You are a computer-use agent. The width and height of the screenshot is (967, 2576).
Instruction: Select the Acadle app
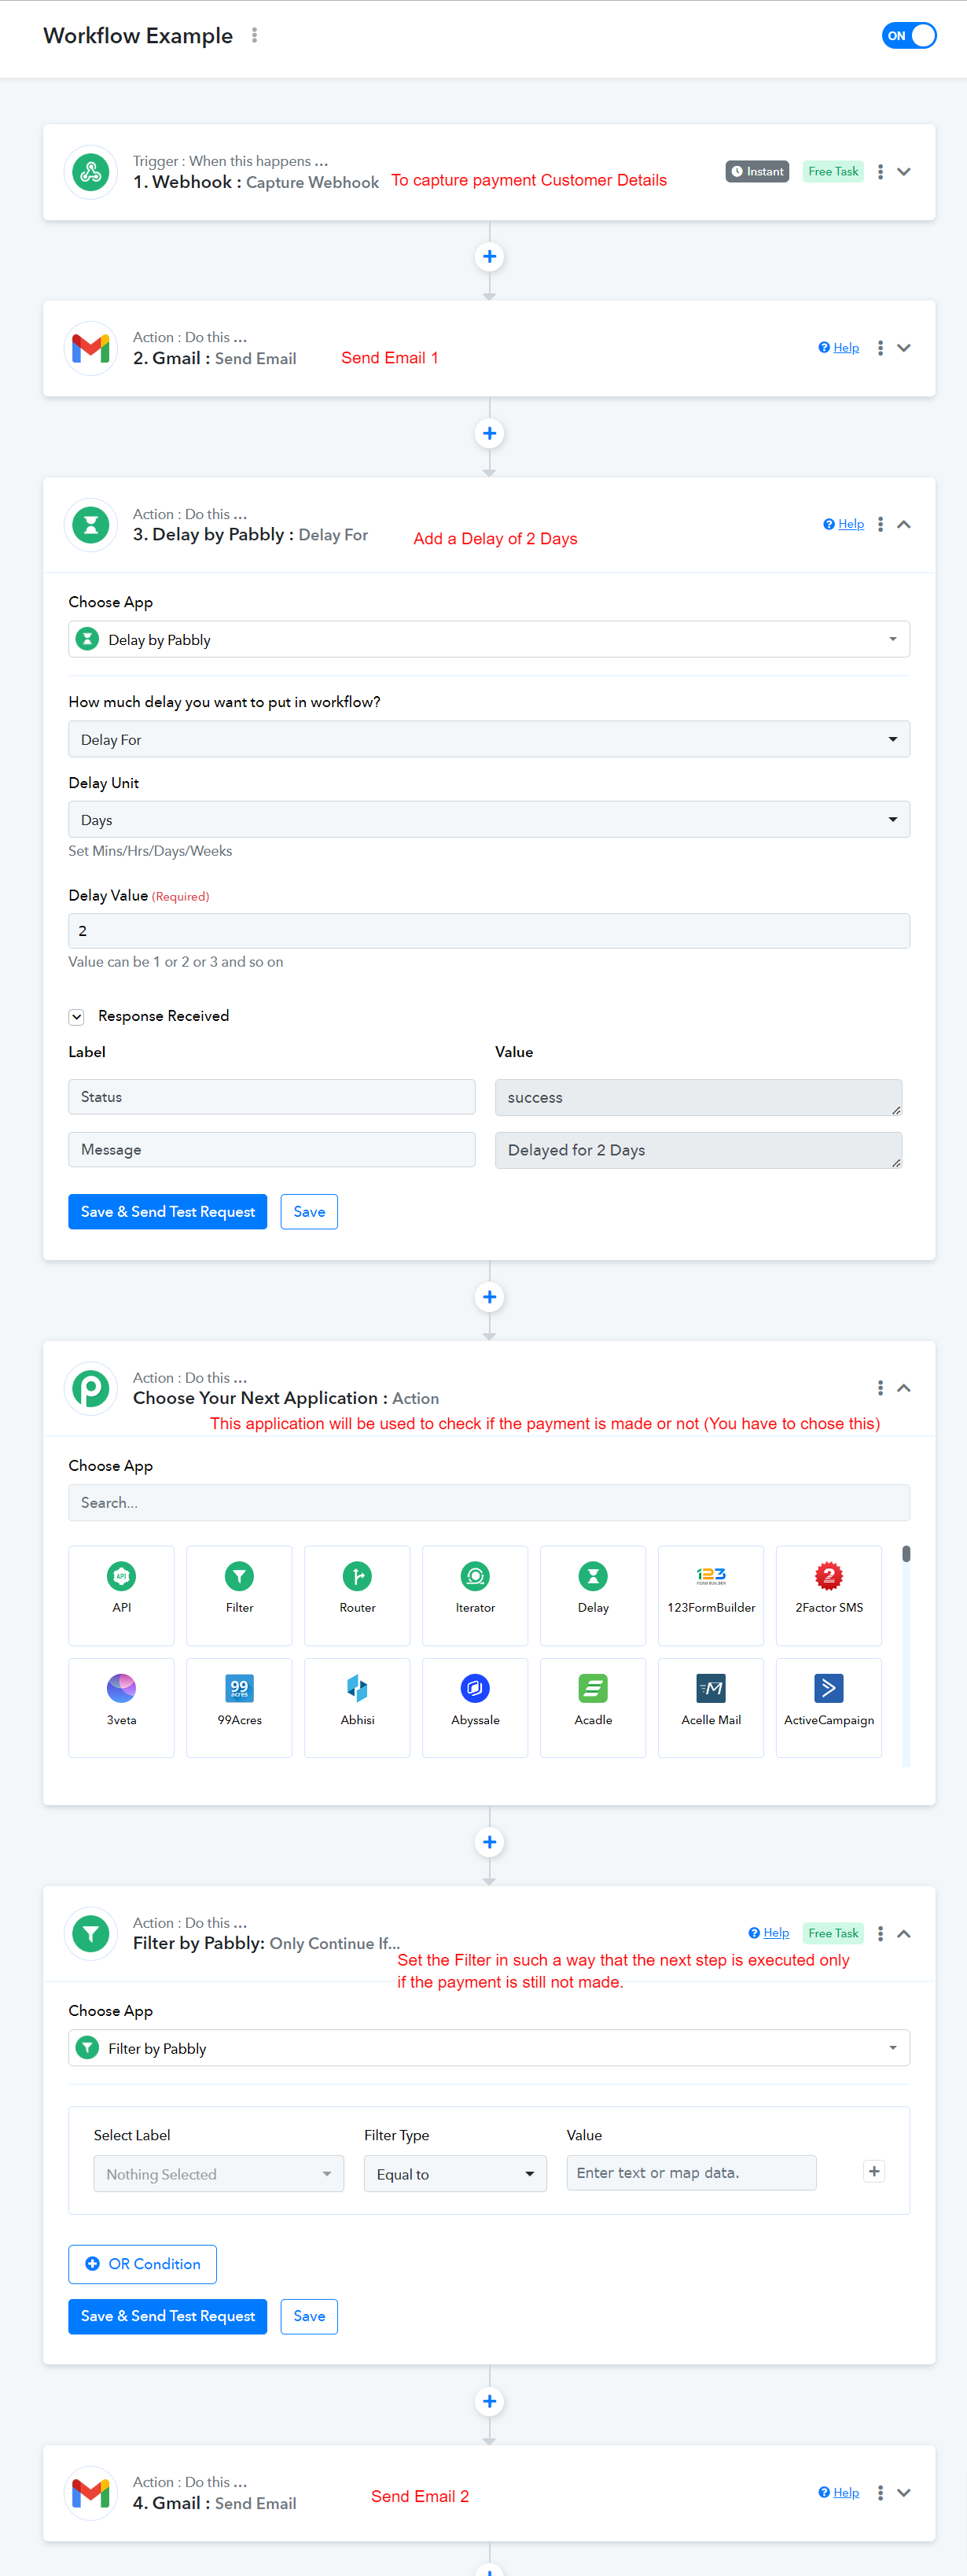(593, 1708)
